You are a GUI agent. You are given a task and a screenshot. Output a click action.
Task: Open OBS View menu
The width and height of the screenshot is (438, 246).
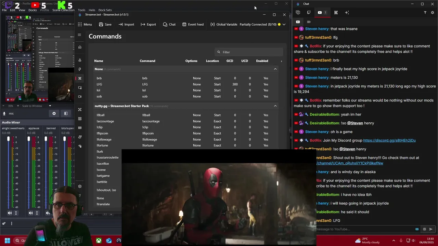(x=22, y=10)
